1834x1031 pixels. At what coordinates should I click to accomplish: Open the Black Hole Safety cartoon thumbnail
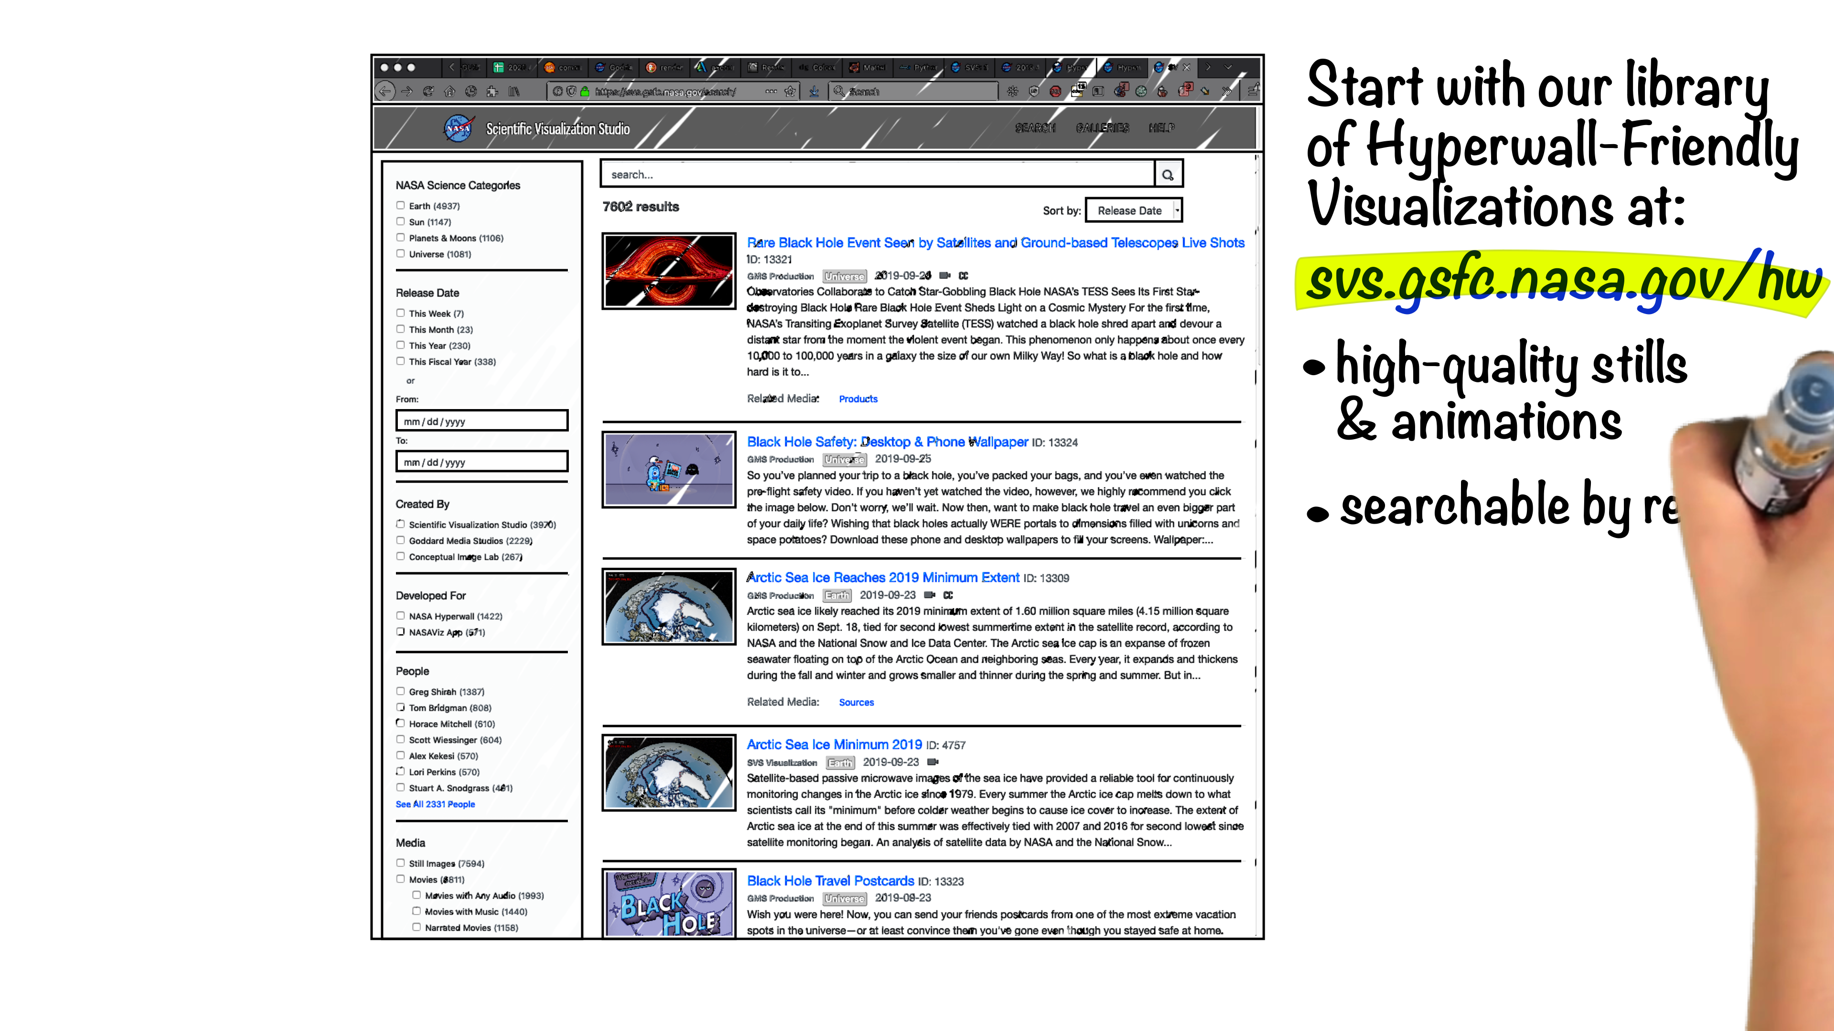click(x=669, y=470)
